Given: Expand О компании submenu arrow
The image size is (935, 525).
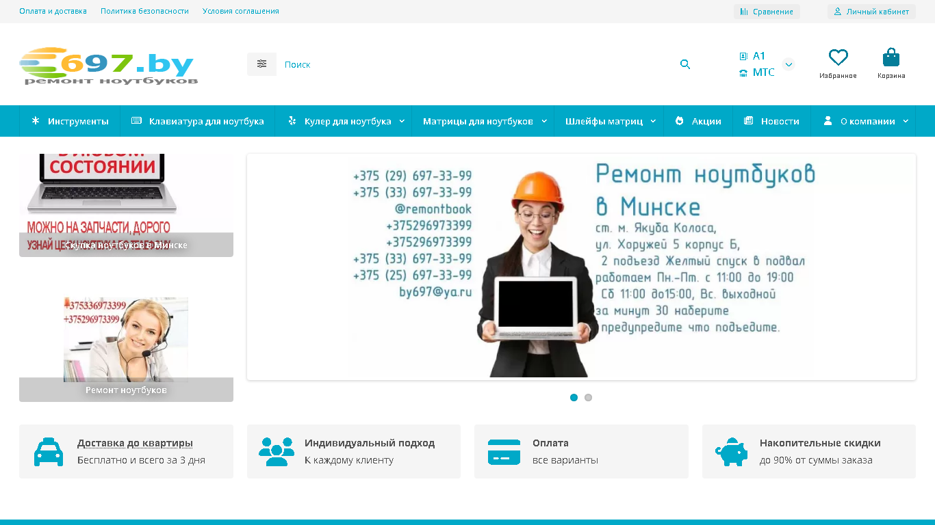Looking at the screenshot, I should click(x=906, y=121).
